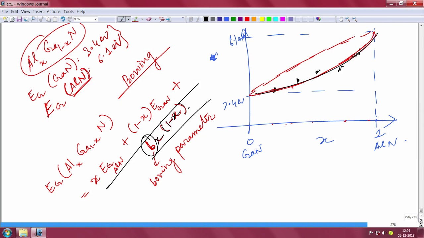Open the Insert menu
Screen dimensions: 424x238
coord(38,12)
